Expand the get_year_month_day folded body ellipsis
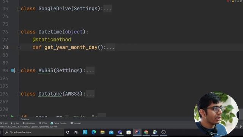Image resolution: width=243 pixels, height=137 pixels. tap(110, 47)
